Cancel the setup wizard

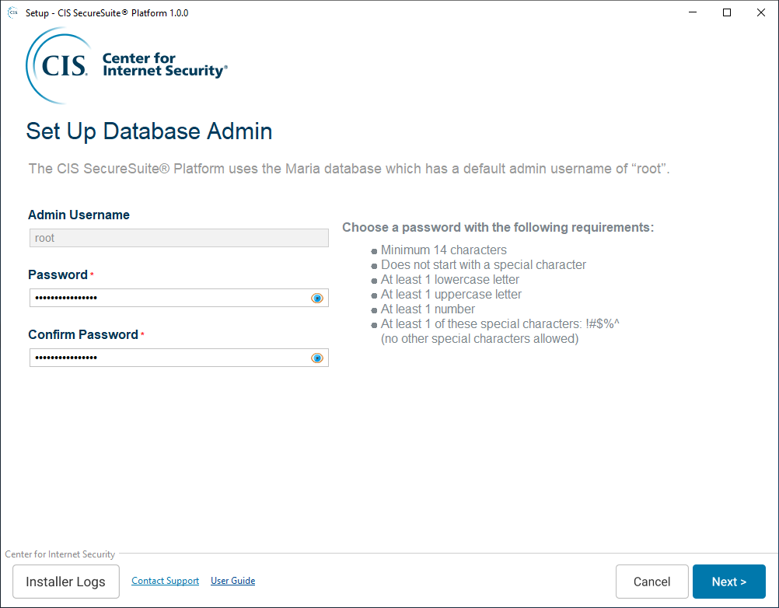click(651, 582)
